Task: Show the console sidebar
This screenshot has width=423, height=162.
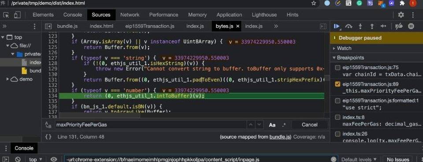Action: point(6,159)
